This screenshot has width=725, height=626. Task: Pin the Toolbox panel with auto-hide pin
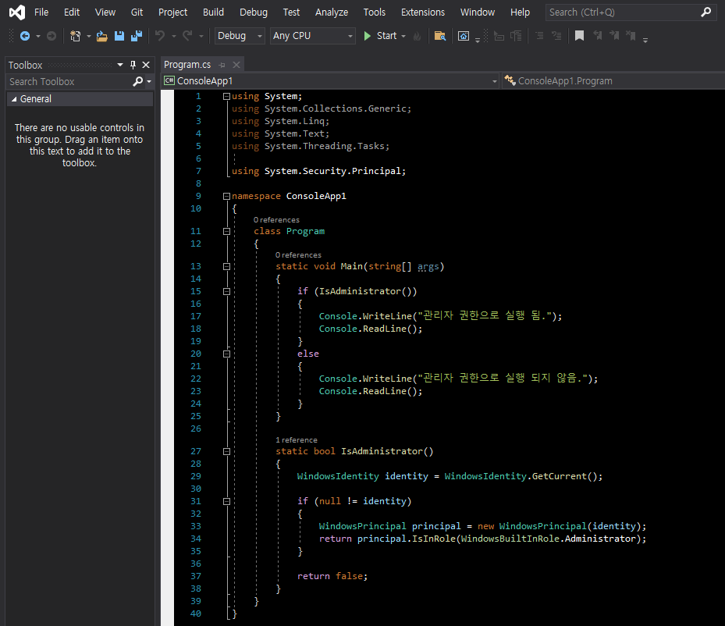(133, 65)
